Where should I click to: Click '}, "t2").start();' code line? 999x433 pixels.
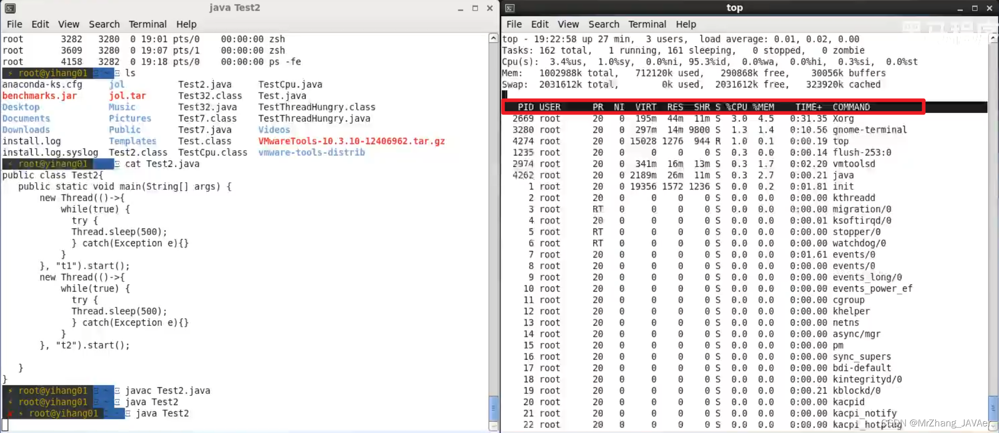(84, 345)
